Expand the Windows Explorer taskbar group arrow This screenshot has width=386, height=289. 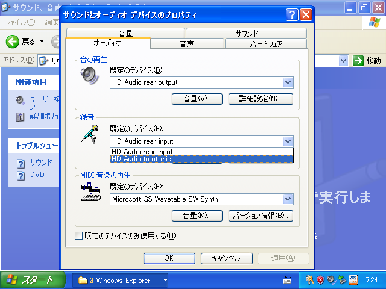(165, 280)
